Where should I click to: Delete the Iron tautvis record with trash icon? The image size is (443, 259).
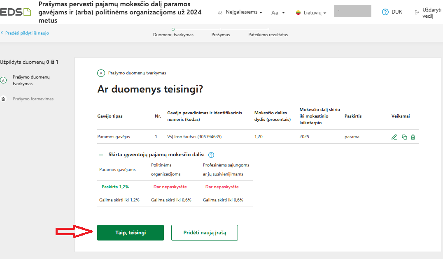click(413, 137)
